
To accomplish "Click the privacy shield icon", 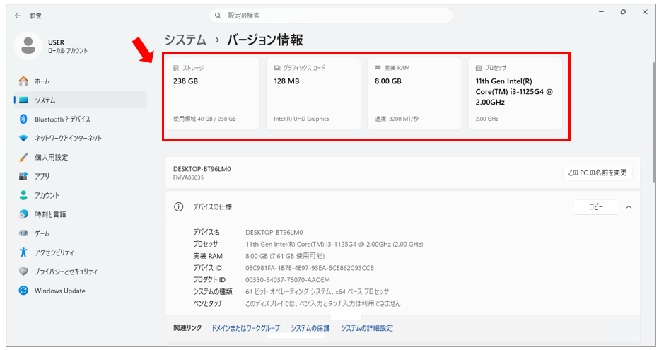I will 23,272.
